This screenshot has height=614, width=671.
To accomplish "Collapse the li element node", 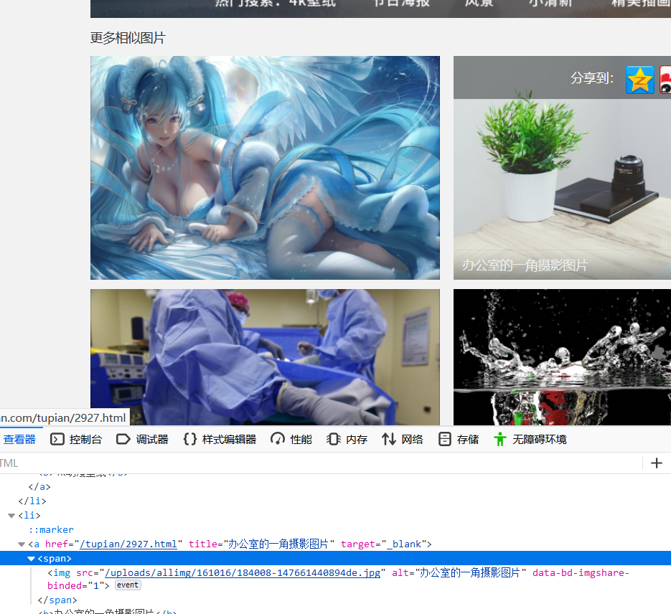I will (11, 516).
